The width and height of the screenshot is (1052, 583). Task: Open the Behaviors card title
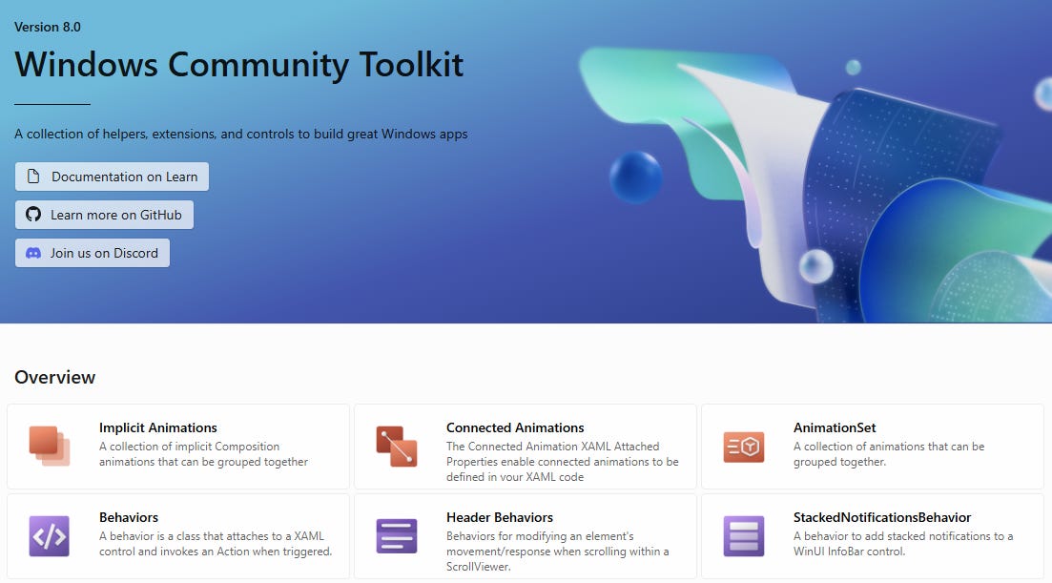(129, 517)
